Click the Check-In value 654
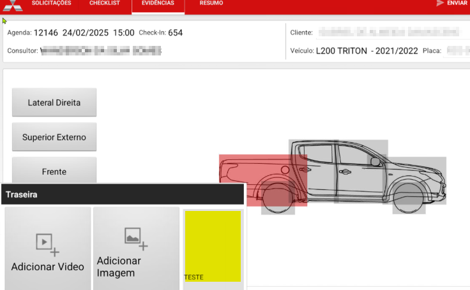Image resolution: width=470 pixels, height=290 pixels. (x=176, y=33)
